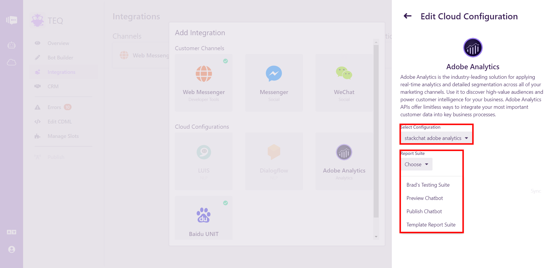Click the Add Integration scrollbar thumb

coord(376,131)
